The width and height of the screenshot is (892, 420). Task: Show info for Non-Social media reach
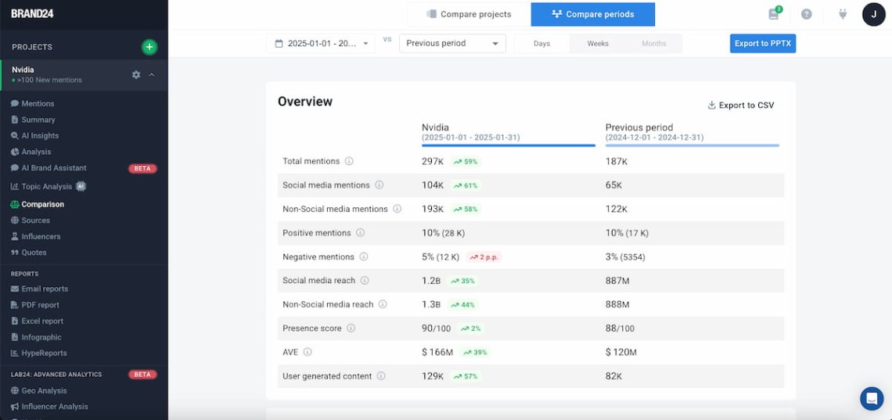(x=383, y=304)
